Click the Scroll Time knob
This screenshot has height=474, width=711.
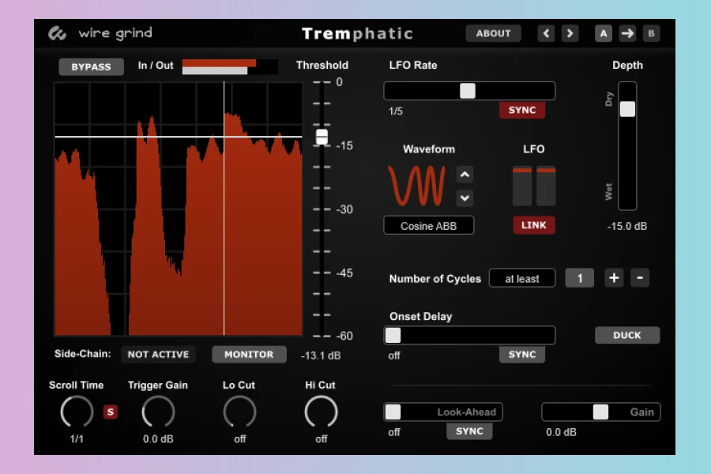tap(77, 412)
